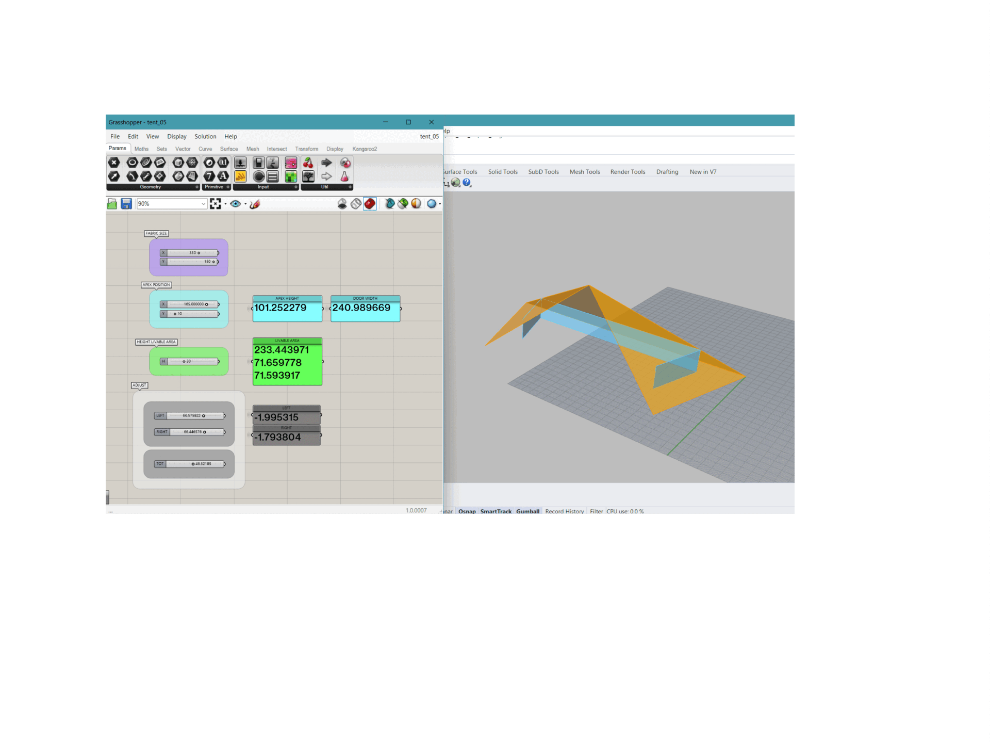
Task: Toggle SmartTrack in Rhino status bar
Action: [x=496, y=511]
